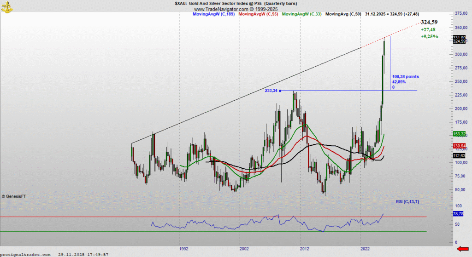Click the red left arrow icon

point(463,249)
